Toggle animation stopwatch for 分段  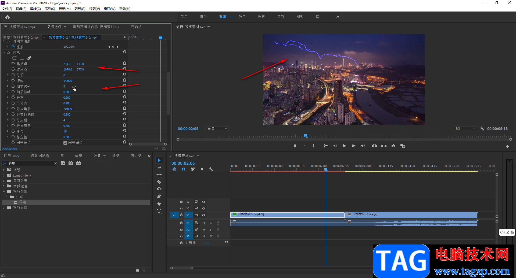(x=13, y=75)
